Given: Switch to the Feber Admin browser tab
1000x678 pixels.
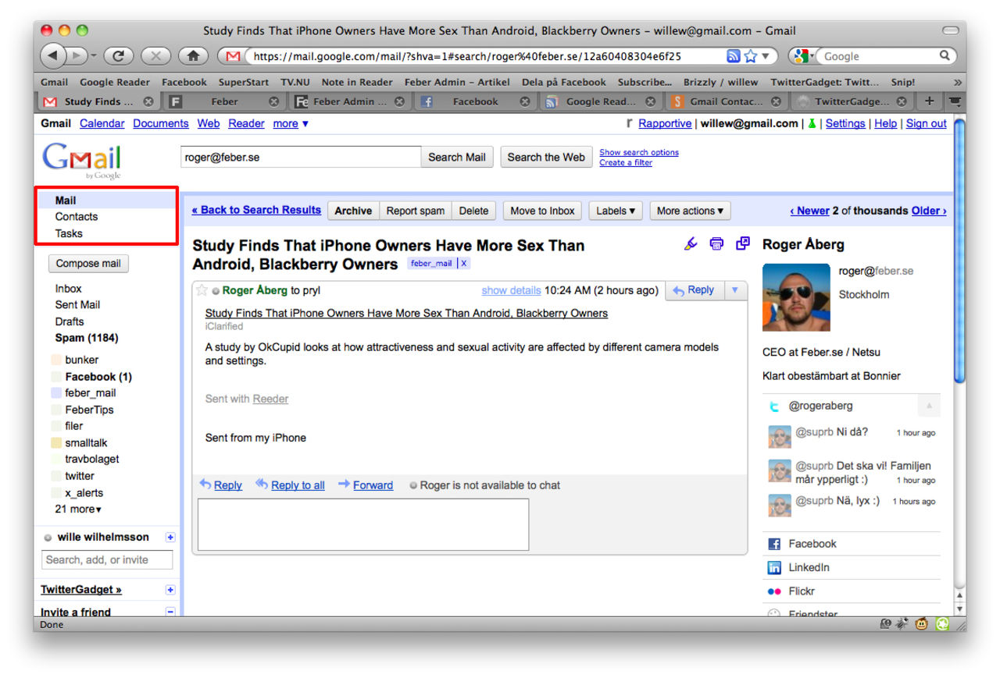Looking at the screenshot, I should pyautogui.click(x=349, y=101).
